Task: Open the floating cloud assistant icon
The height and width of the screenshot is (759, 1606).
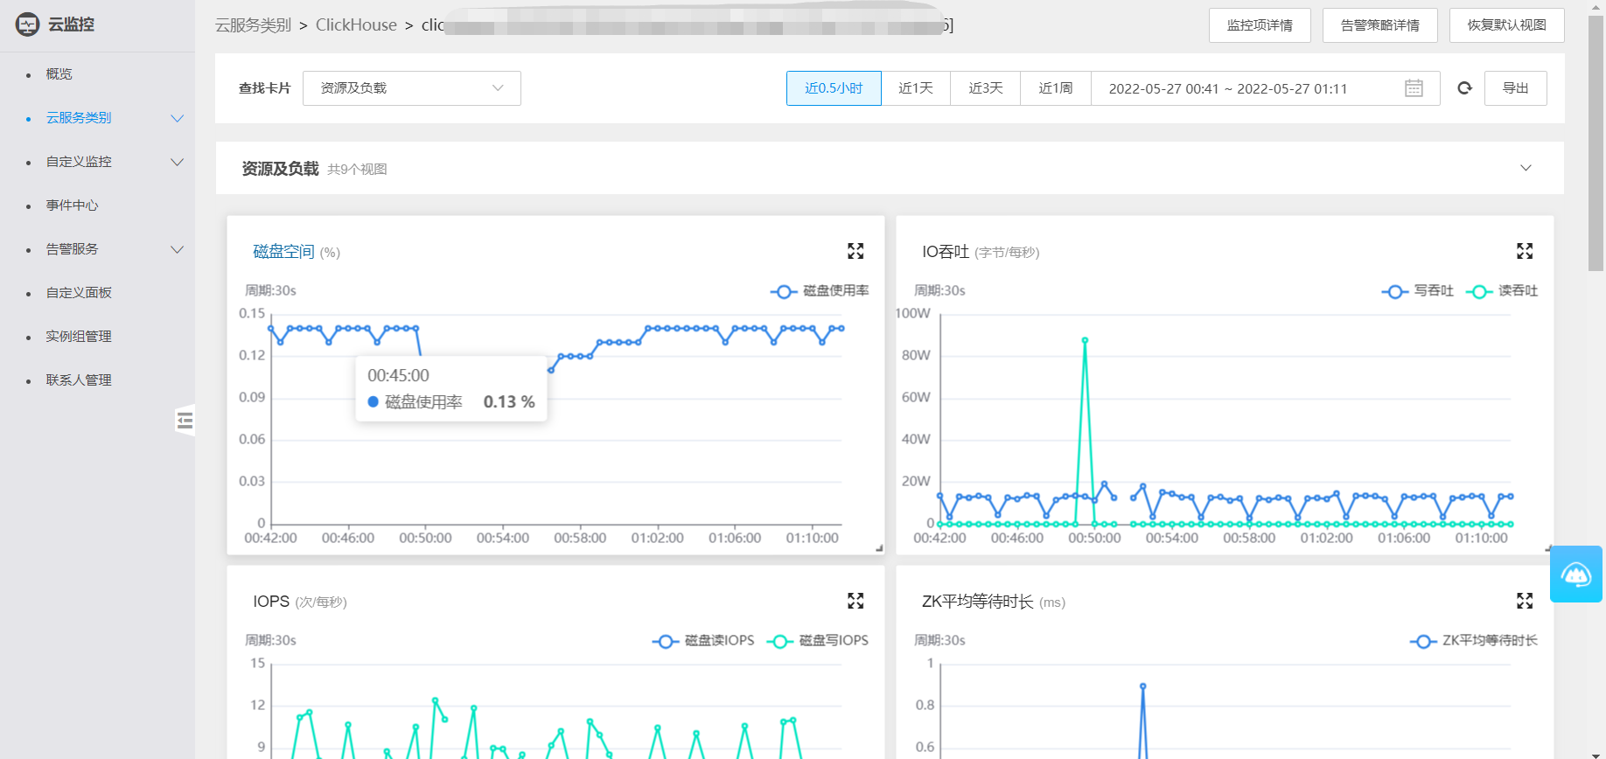Action: (x=1575, y=574)
